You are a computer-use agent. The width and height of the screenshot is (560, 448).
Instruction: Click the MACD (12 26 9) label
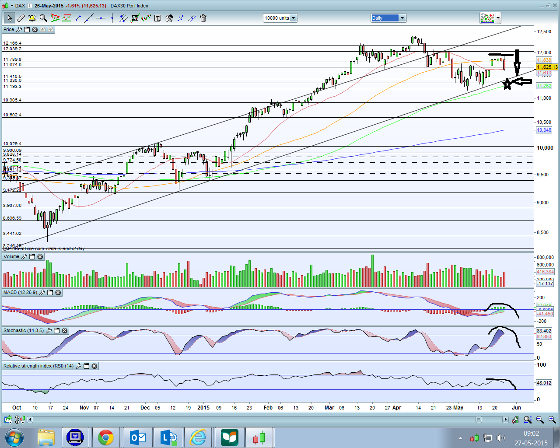pyautogui.click(x=20, y=292)
